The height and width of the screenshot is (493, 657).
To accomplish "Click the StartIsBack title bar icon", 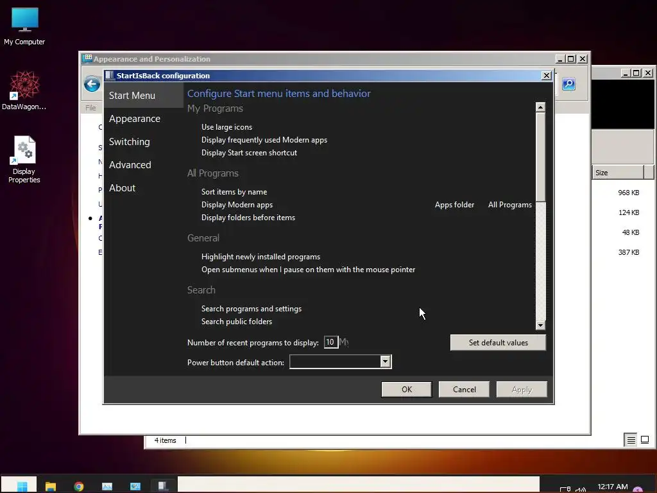I will pos(110,76).
